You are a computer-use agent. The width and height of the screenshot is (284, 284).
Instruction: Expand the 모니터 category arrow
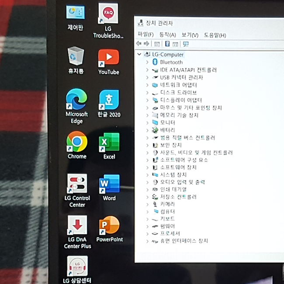[147, 123]
